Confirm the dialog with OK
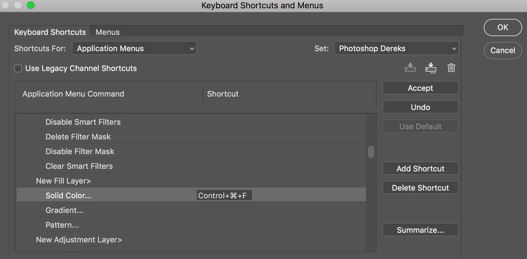Image resolution: width=527 pixels, height=259 pixels. tap(502, 27)
